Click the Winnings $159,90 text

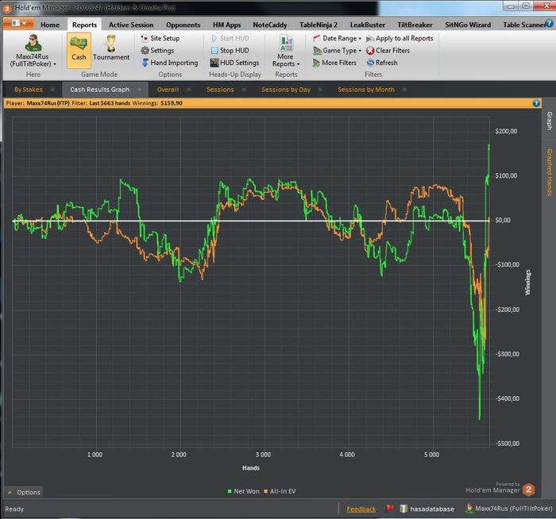pyautogui.click(x=157, y=103)
